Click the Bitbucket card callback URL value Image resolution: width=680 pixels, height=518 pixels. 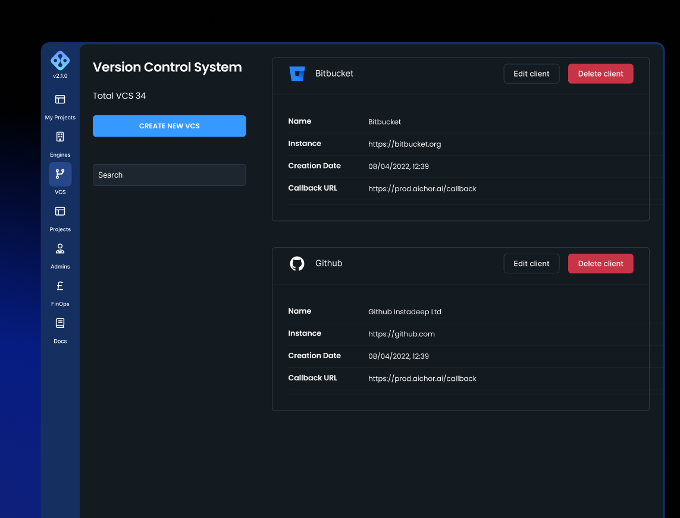coord(422,188)
